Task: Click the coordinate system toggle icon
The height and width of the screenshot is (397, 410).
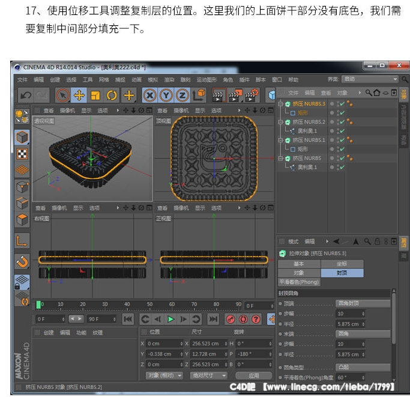Action: pos(199,95)
